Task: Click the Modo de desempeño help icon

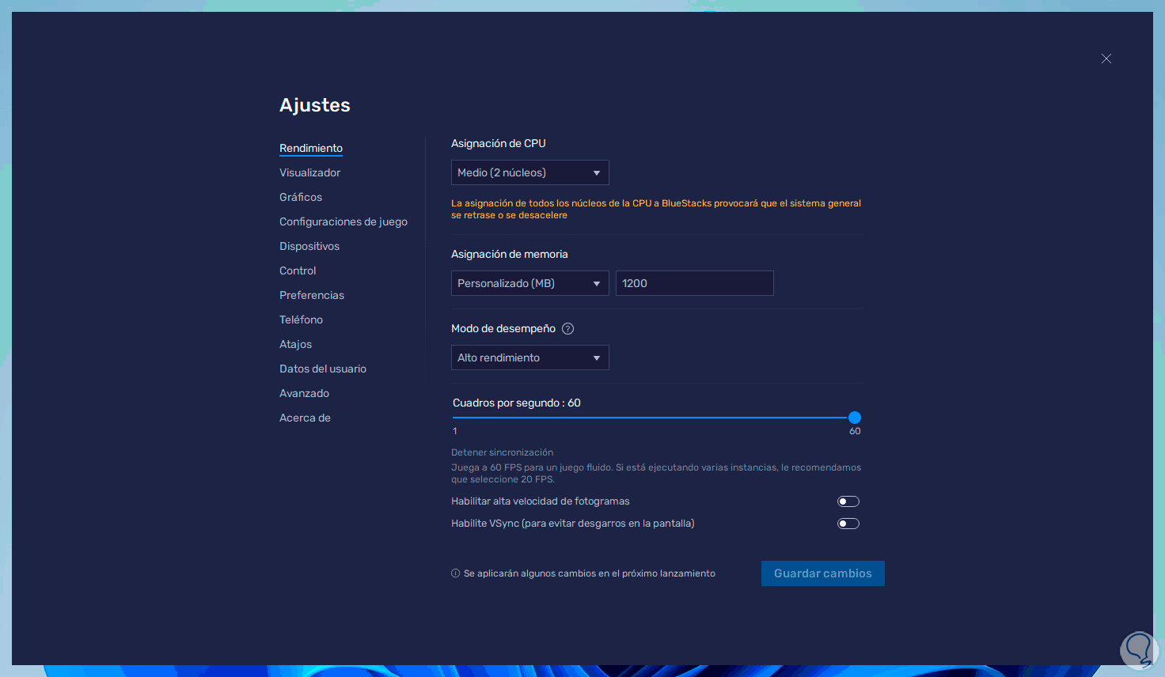Action: pos(567,329)
